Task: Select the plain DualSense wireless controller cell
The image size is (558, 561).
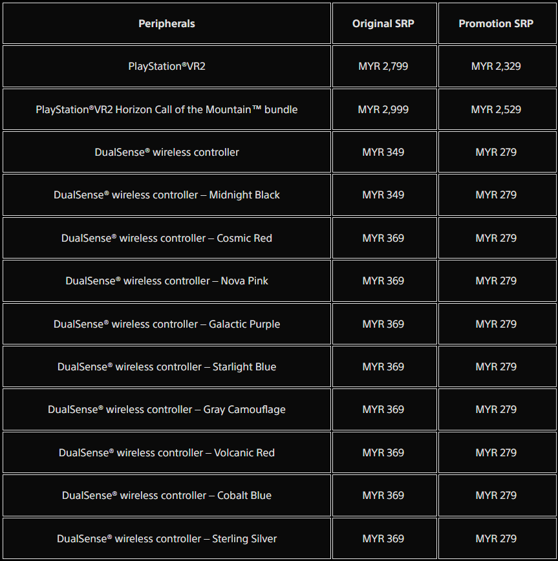Action: click(x=166, y=152)
